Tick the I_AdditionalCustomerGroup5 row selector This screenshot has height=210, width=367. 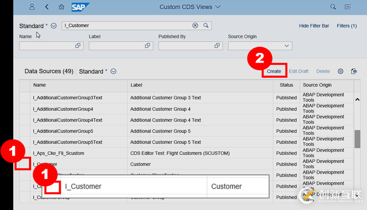pos(25,131)
